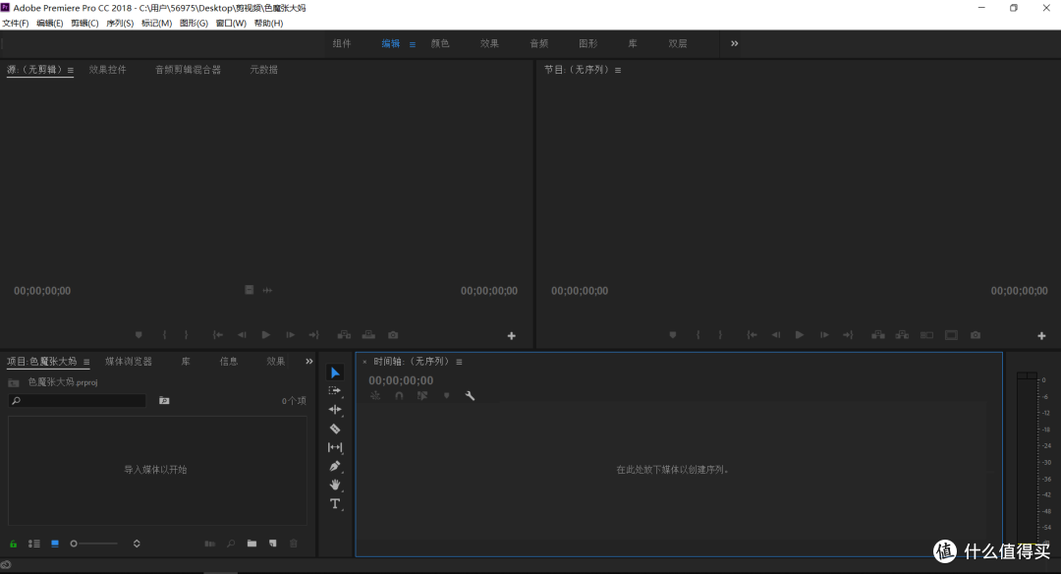Screen dimensions: 1061x574
Task: Click Drag Audio Only icon in source monitor
Action: point(267,290)
